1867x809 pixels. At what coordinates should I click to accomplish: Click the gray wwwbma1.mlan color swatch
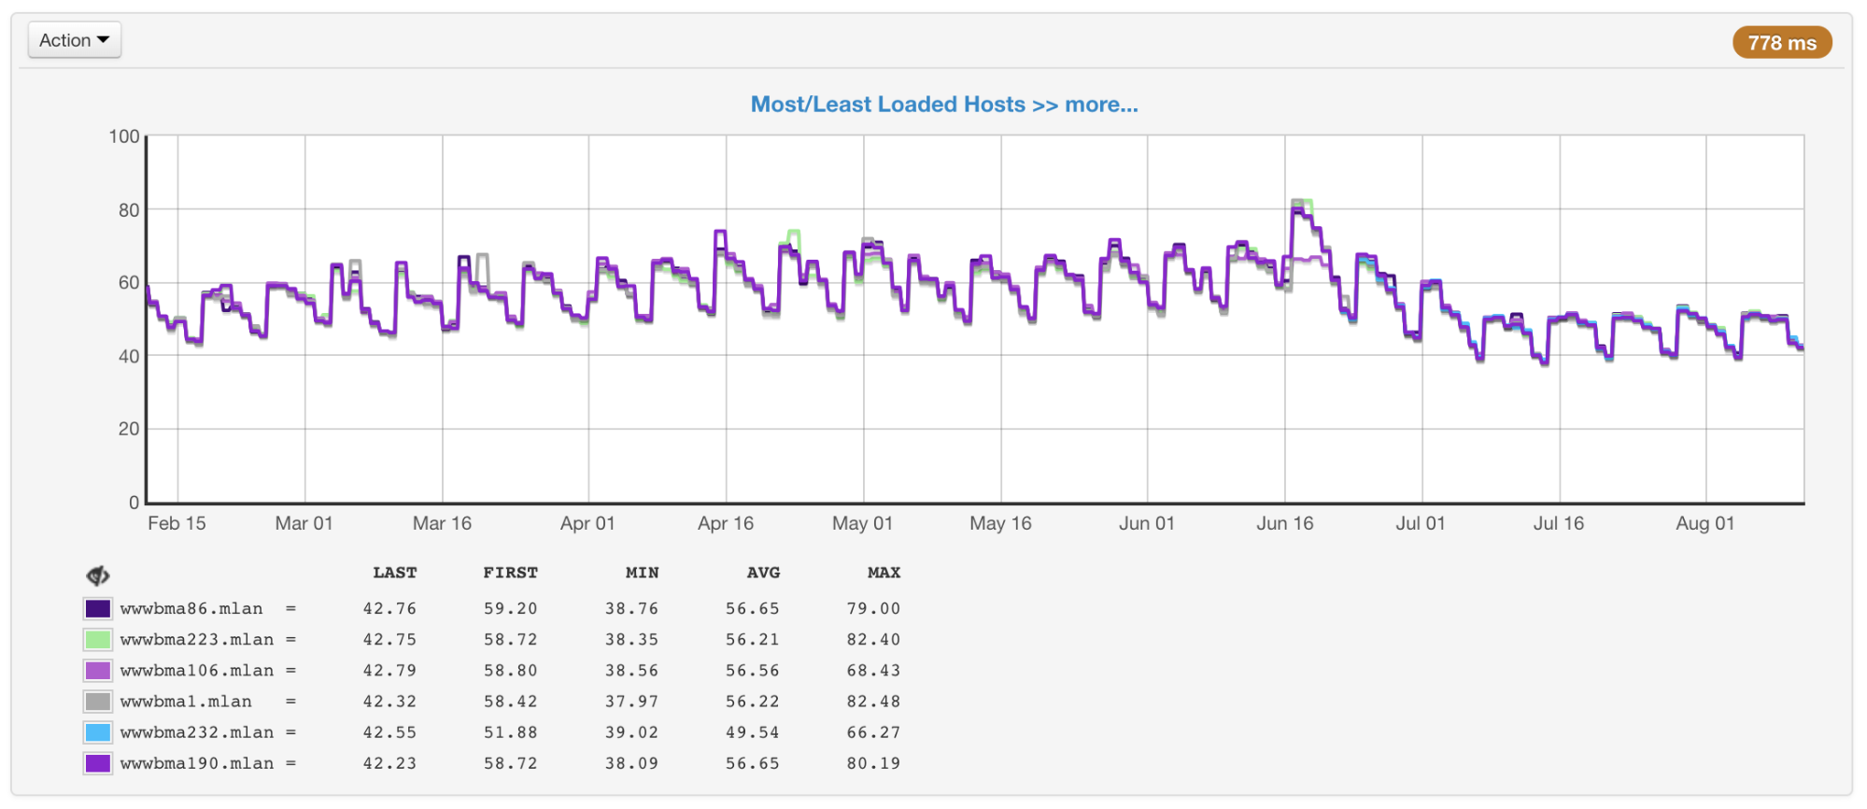click(x=98, y=702)
